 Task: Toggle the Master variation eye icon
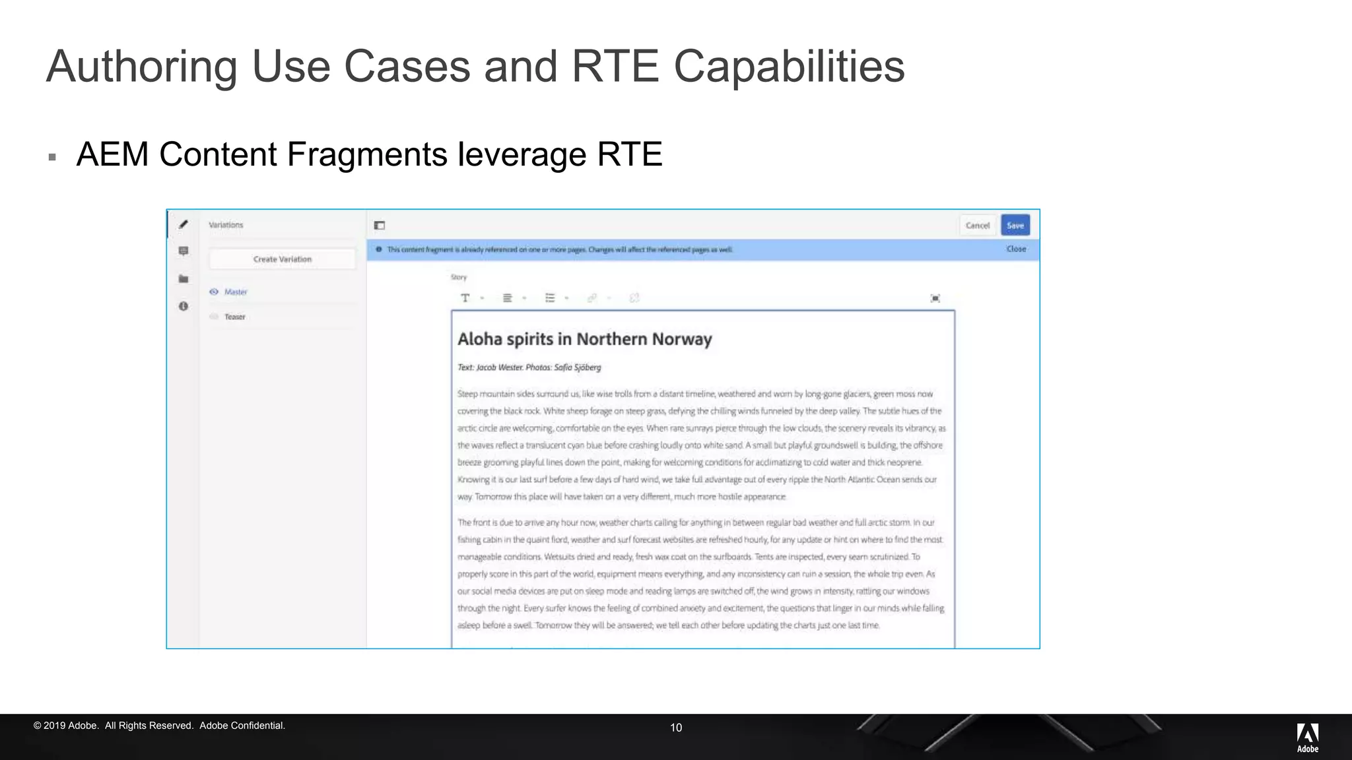(x=214, y=292)
